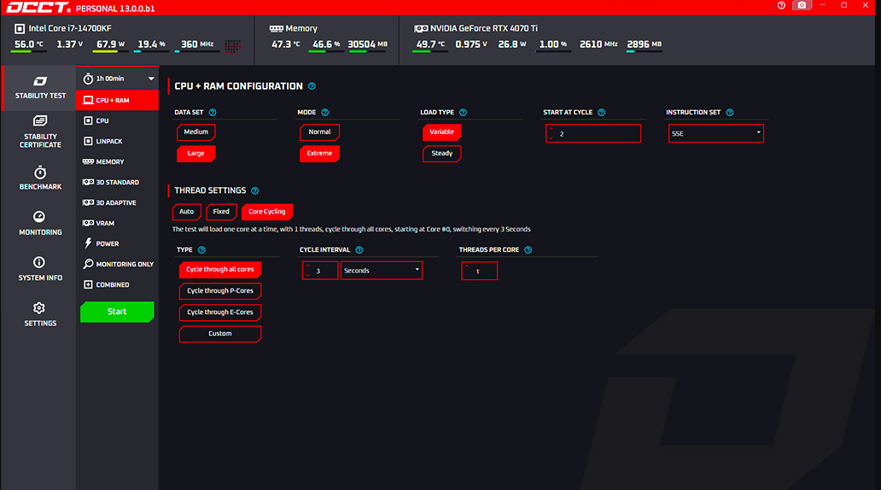Click help icon next to Type
The image size is (881, 490).
201,250
